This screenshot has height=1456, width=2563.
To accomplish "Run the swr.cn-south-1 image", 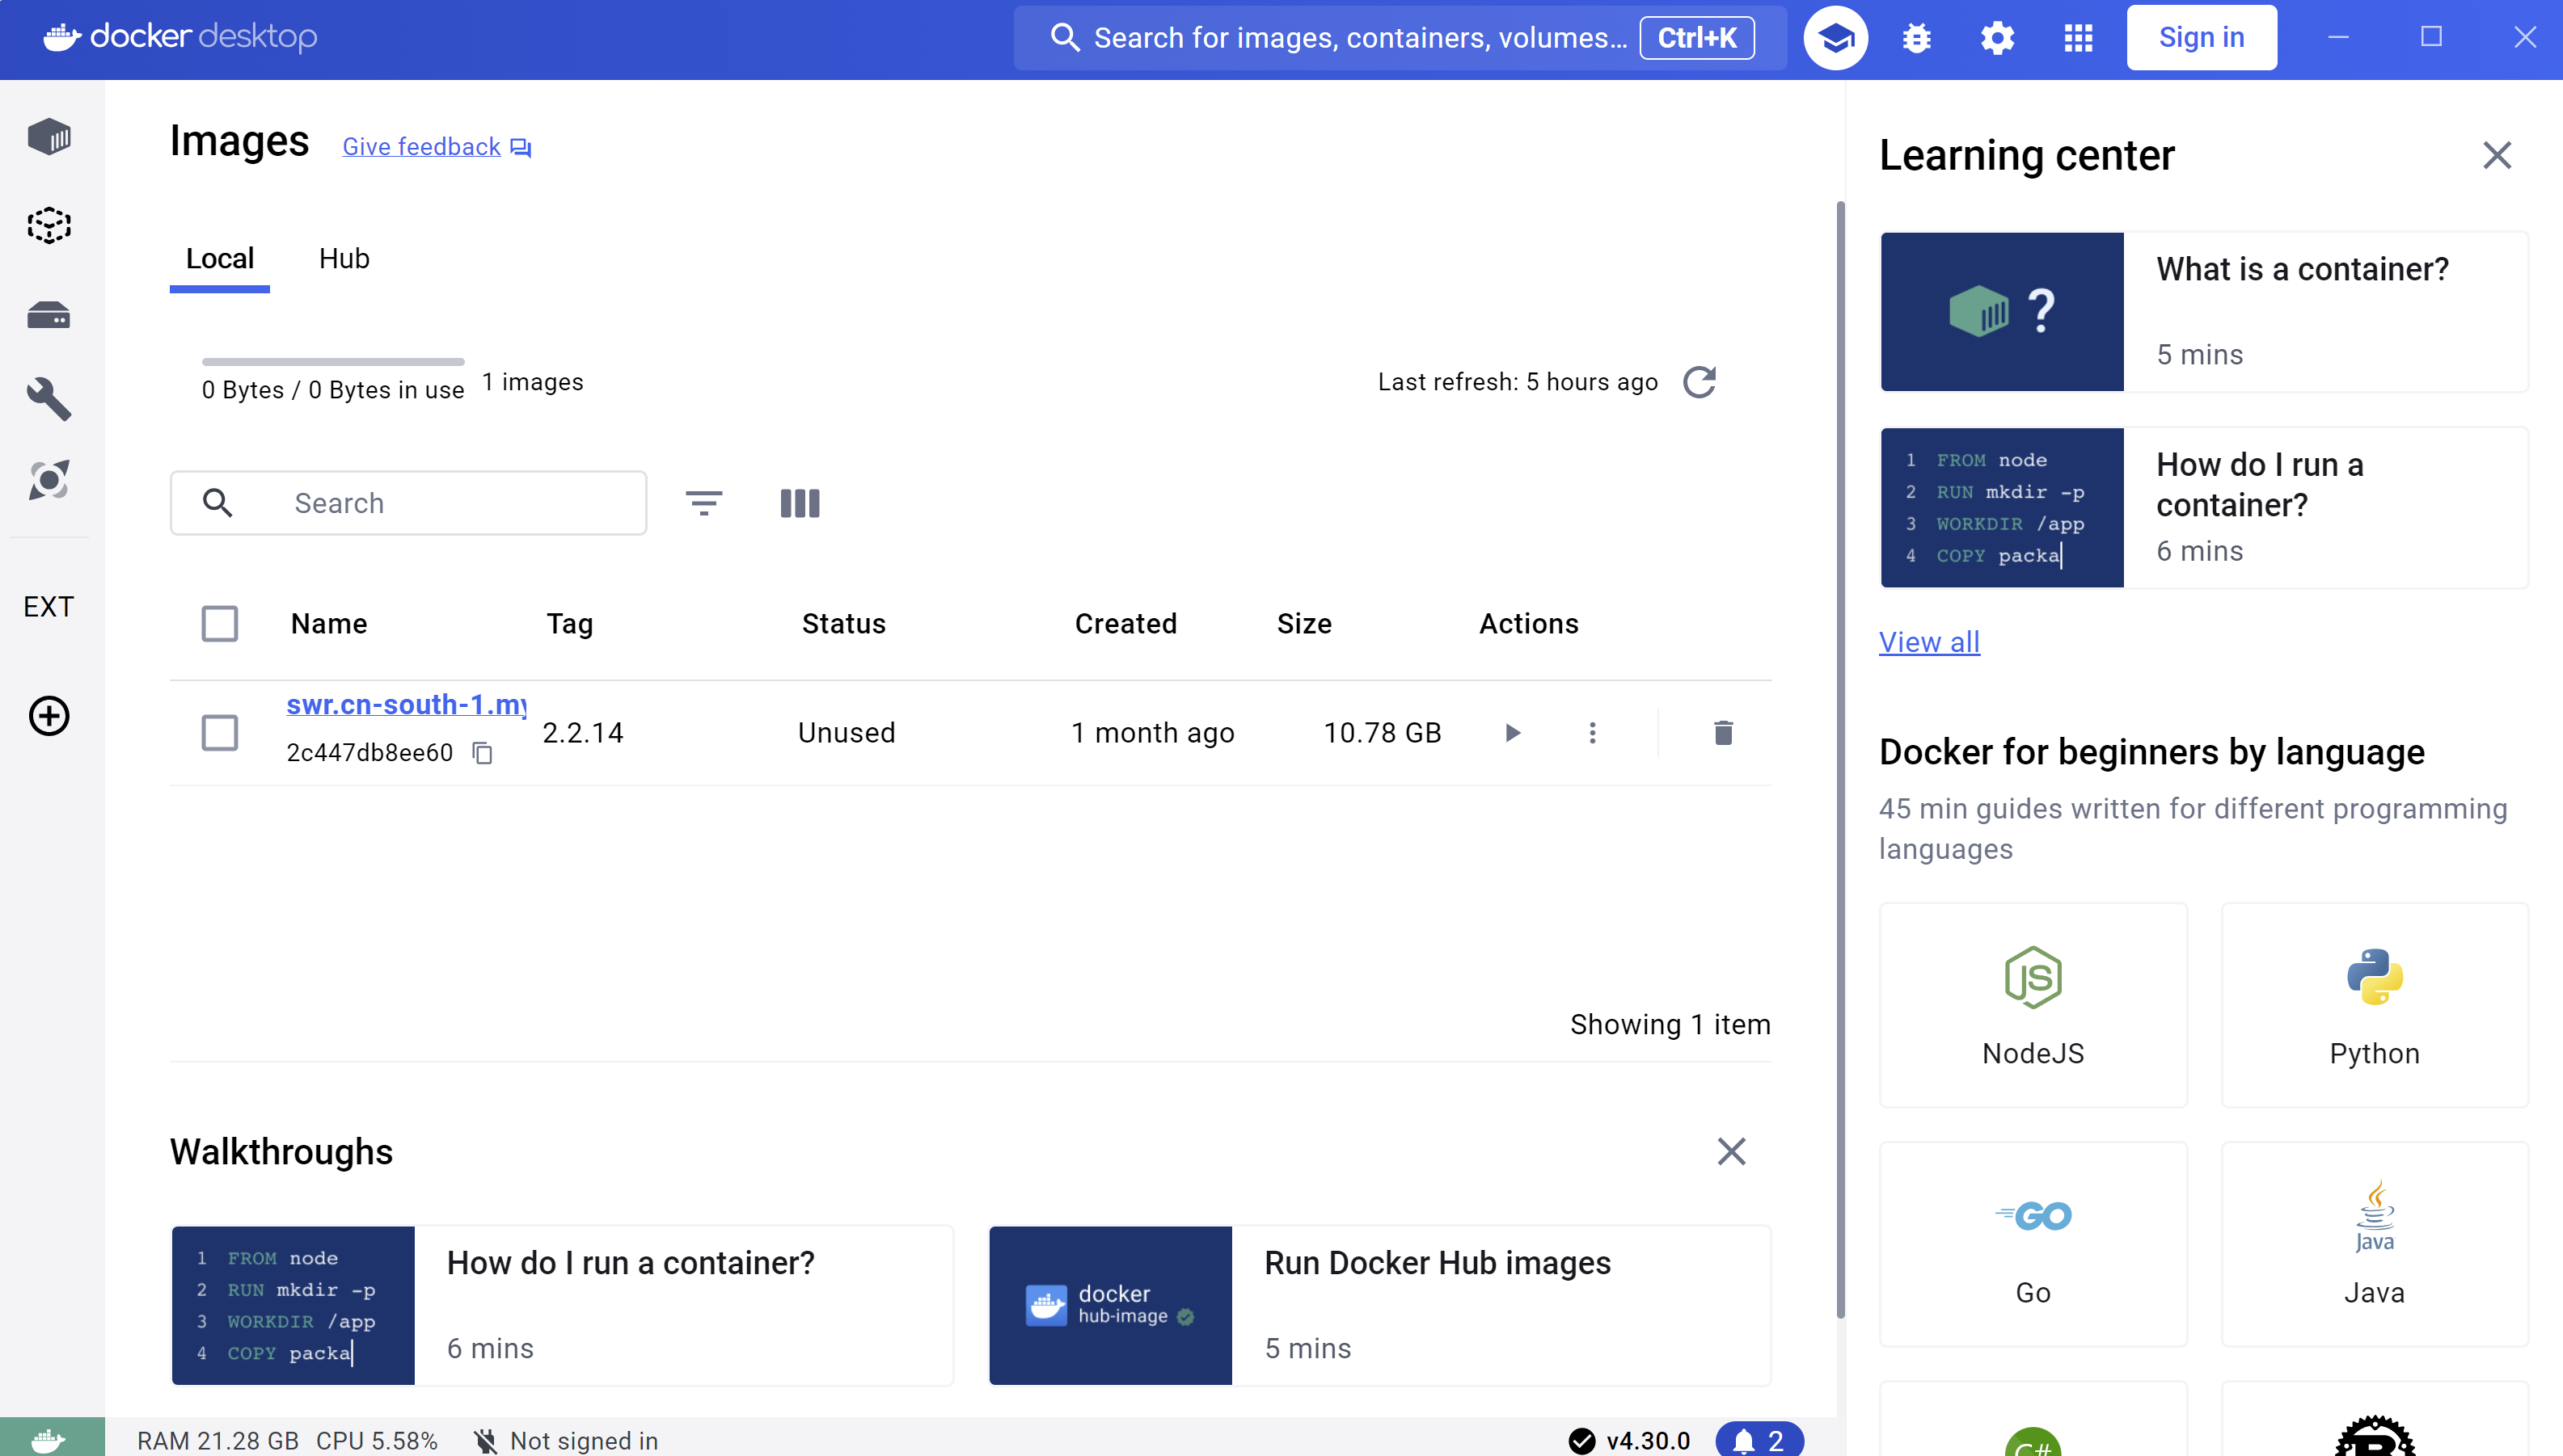I will point(1513,733).
